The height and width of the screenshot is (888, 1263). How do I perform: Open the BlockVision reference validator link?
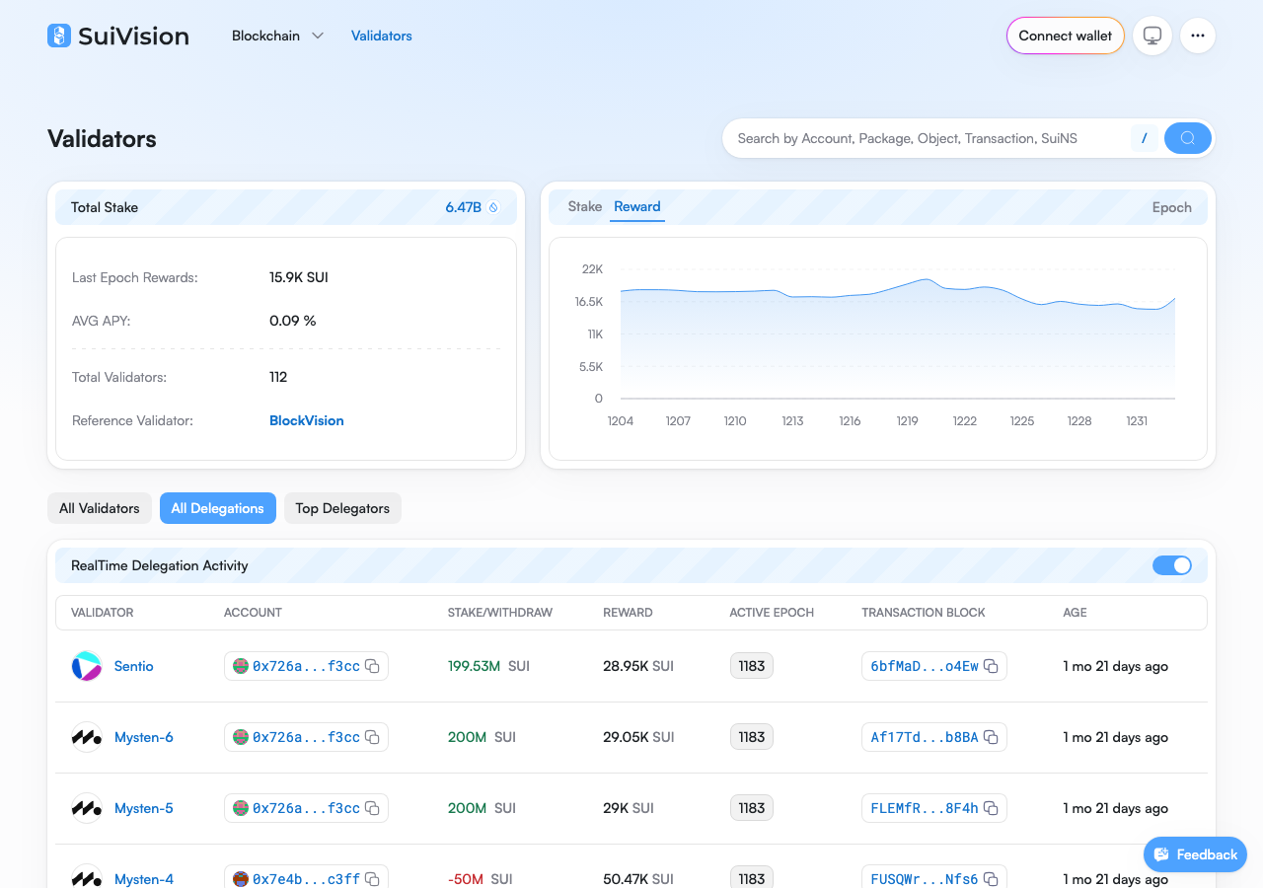[307, 420]
